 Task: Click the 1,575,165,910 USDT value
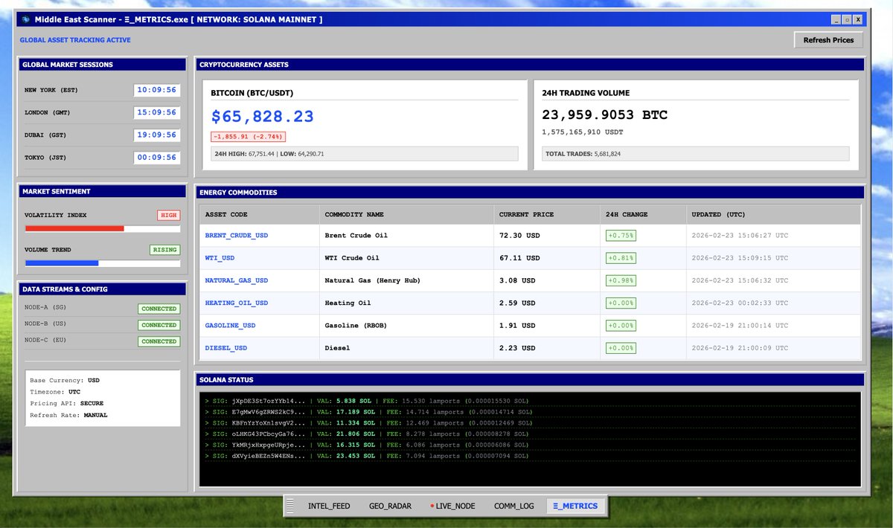(x=583, y=132)
